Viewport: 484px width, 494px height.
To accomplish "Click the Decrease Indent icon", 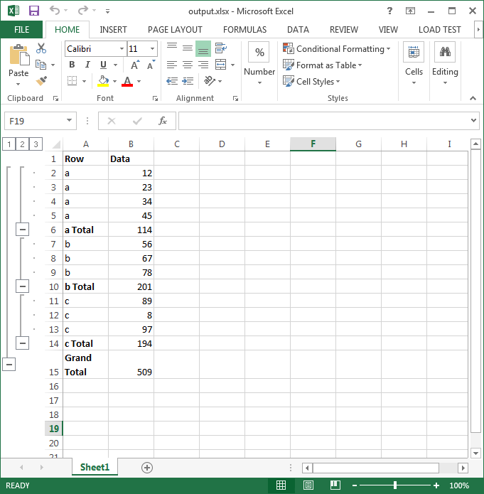I will (x=171, y=82).
